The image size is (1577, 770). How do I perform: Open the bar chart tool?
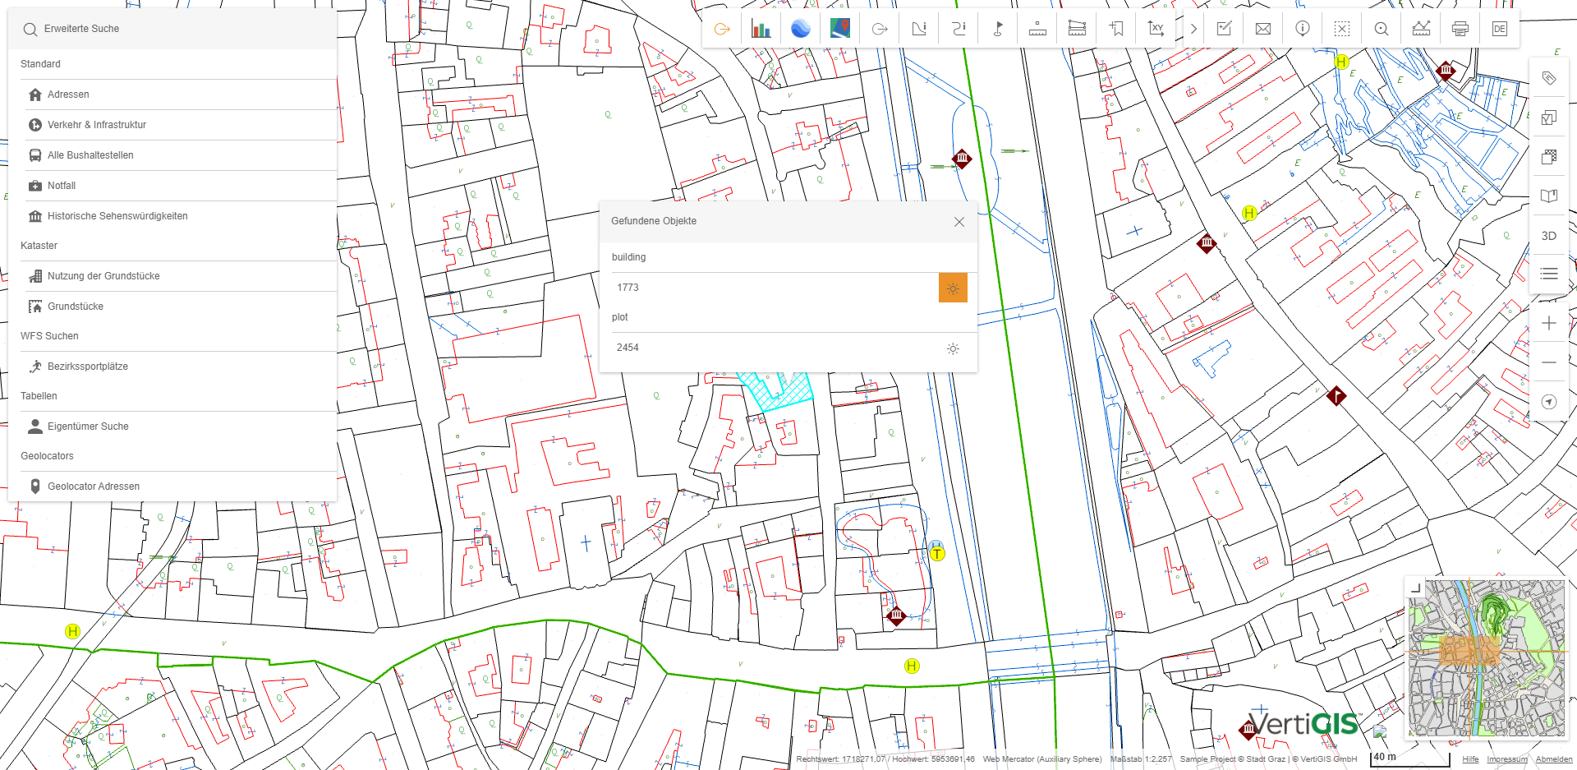coord(761,29)
